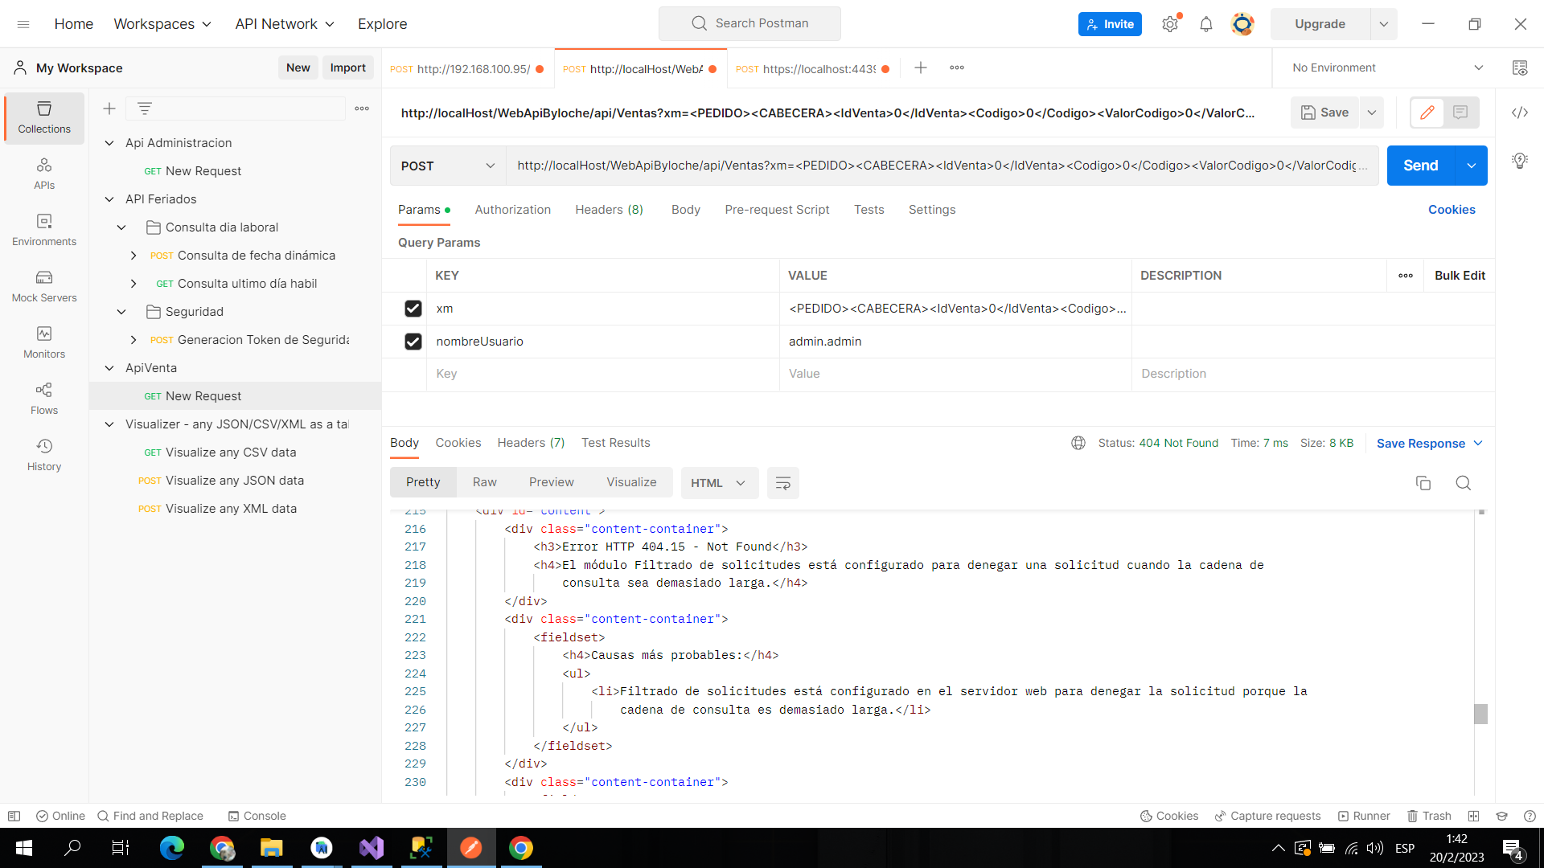Open the tabs overflow options dots
The width and height of the screenshot is (1544, 868).
tap(957, 68)
